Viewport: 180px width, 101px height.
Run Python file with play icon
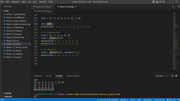[173, 7]
